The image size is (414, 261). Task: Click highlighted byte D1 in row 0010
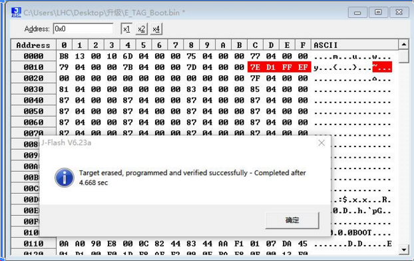click(x=271, y=67)
